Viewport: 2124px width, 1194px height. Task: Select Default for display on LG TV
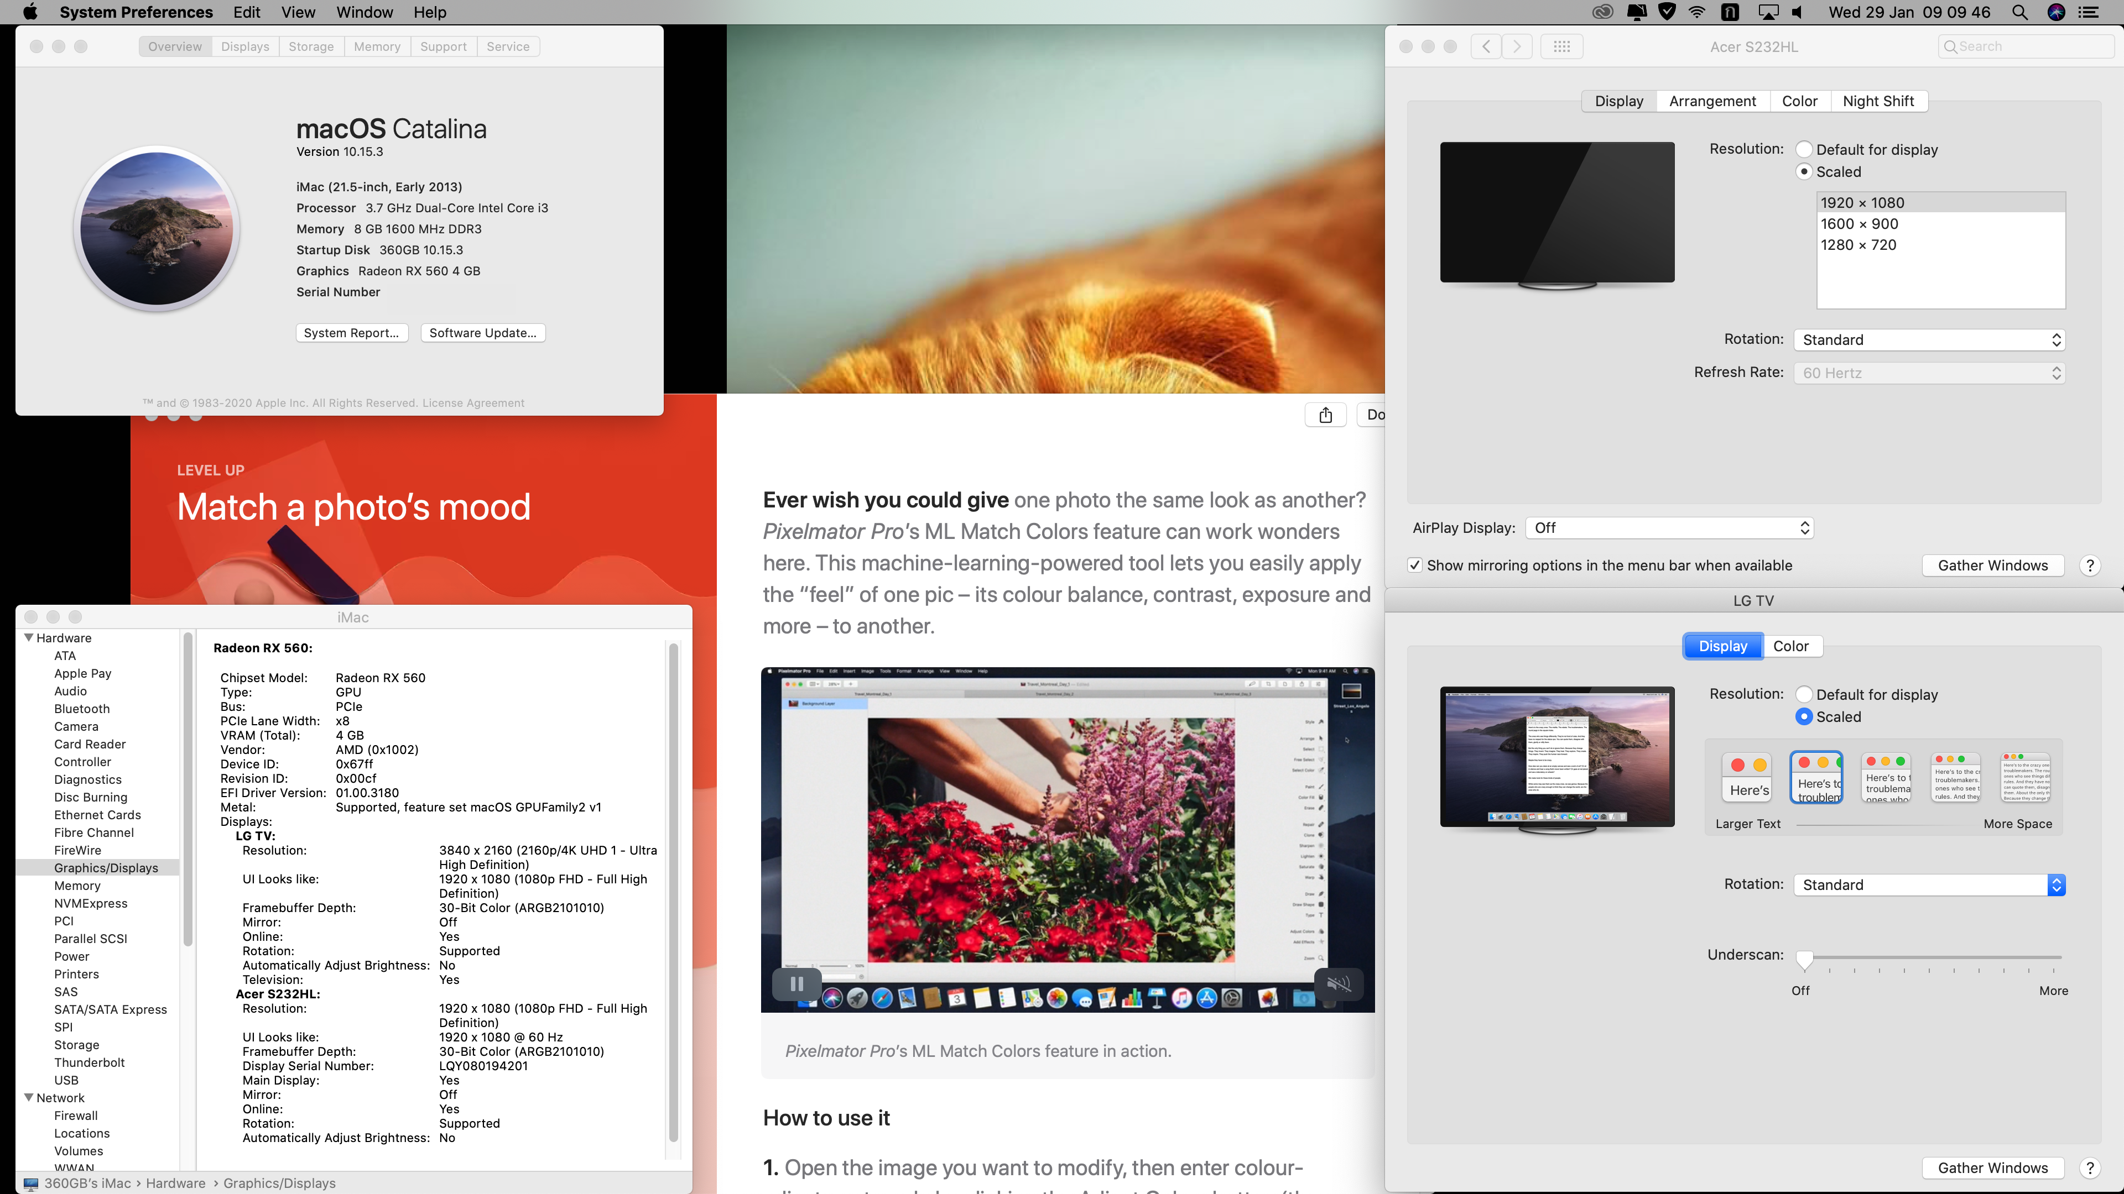pos(1803,695)
